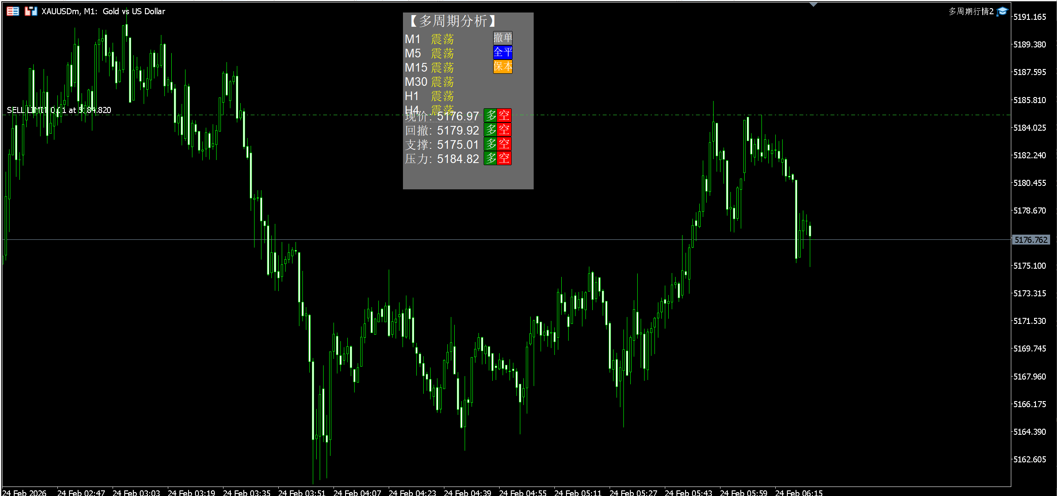Toggle the One Click Trading panel icon

coord(30,11)
